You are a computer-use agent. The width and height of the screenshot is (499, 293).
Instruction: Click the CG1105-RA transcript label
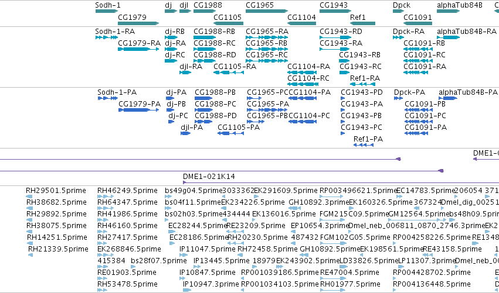[235, 67]
